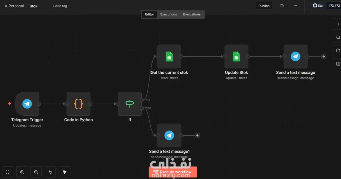Toggle the side panel icon

pos(338,64)
